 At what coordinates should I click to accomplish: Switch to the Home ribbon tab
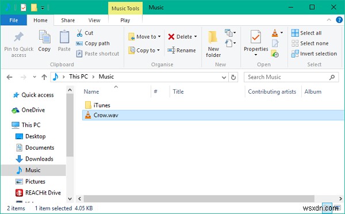pos(40,20)
